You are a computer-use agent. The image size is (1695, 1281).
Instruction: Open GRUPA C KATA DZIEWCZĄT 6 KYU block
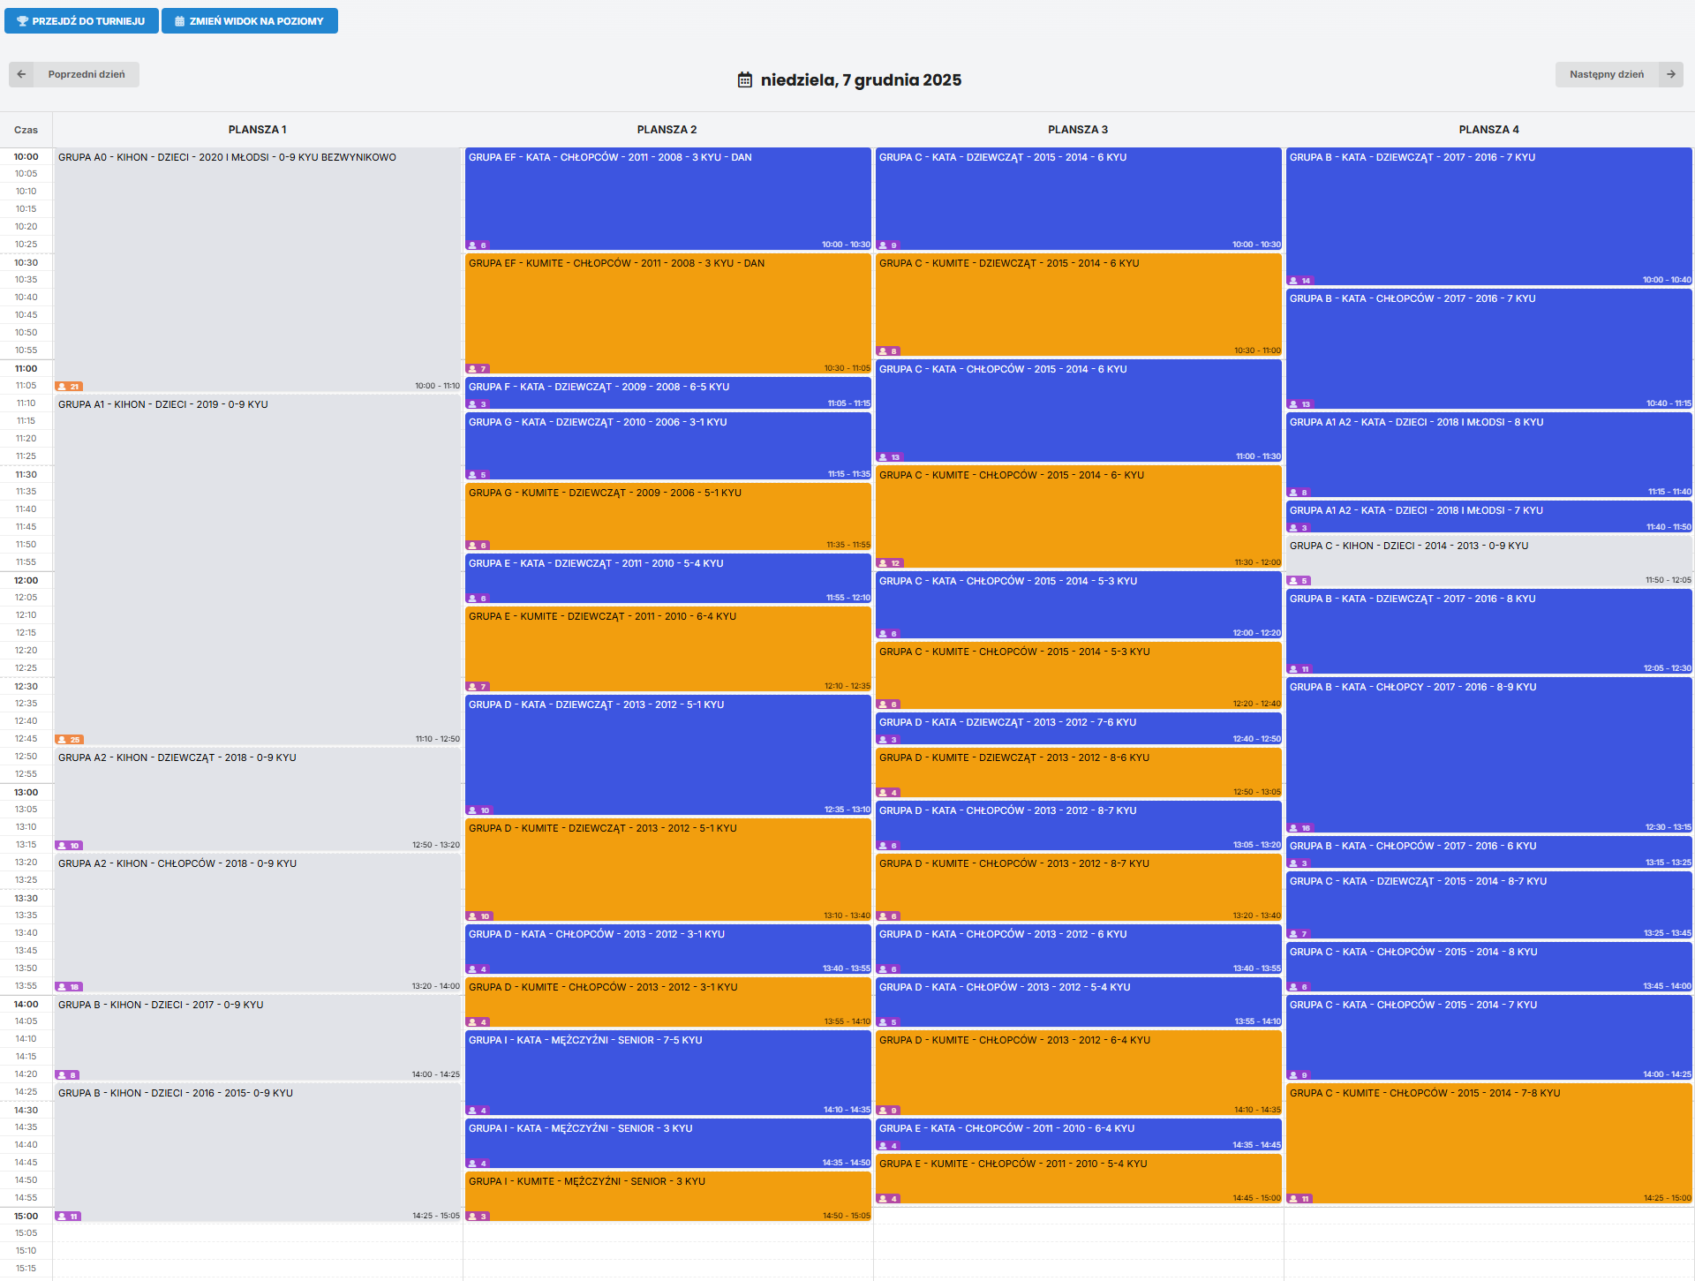point(1079,199)
